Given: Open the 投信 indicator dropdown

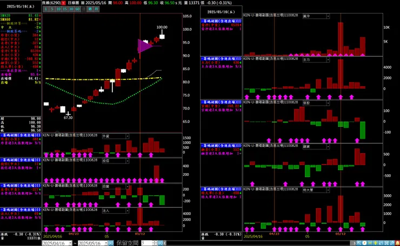Looking at the screenshot, I should [x=127, y=161].
